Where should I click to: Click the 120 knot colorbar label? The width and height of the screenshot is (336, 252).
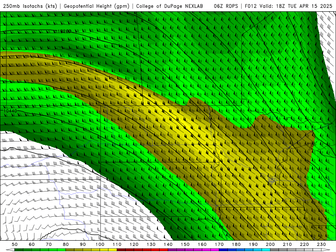click(134, 244)
